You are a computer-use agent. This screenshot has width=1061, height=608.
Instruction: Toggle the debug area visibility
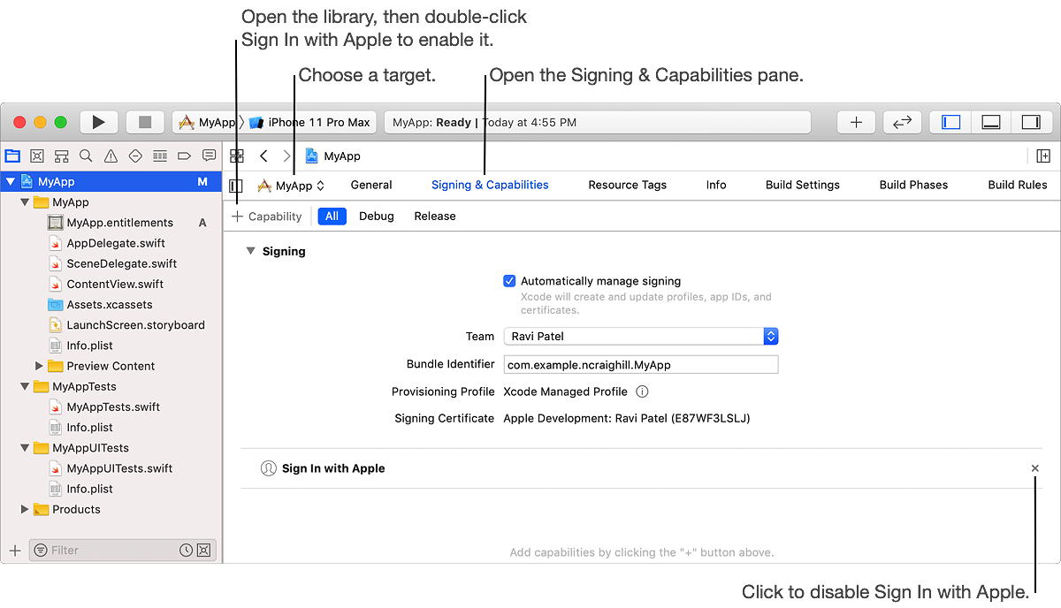(x=991, y=122)
